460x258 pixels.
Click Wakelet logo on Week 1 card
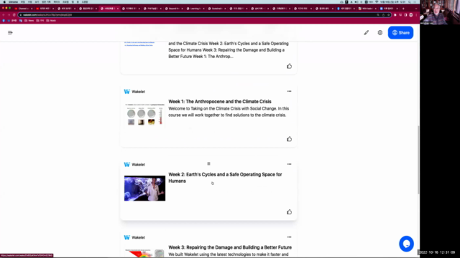pyautogui.click(x=126, y=92)
